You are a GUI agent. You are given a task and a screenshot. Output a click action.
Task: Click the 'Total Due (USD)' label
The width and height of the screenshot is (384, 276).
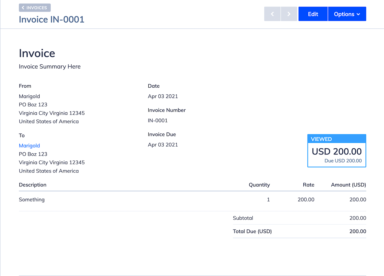click(252, 231)
